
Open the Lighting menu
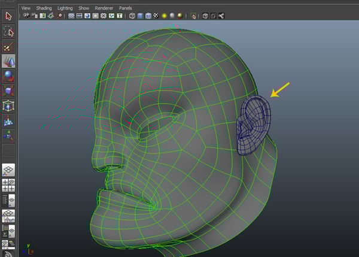tap(65, 8)
